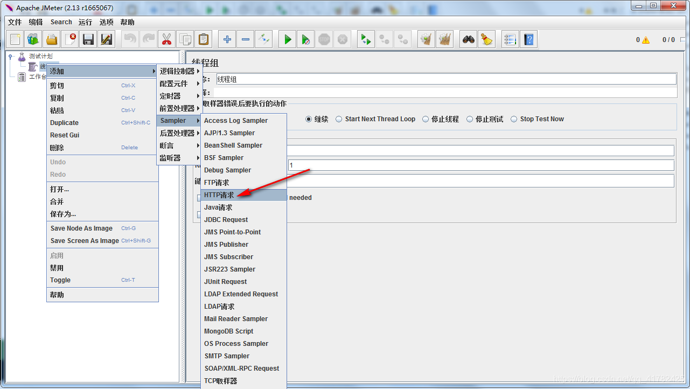This screenshot has height=389, width=690.
Task: Click the Copy toolbar icon
Action: pos(185,39)
